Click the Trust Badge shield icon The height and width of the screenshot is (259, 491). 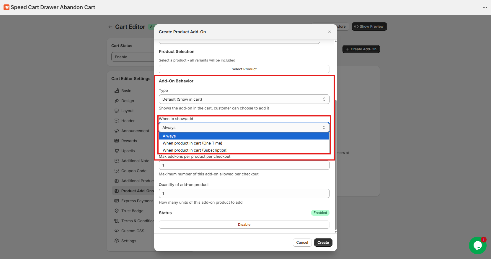click(x=117, y=211)
